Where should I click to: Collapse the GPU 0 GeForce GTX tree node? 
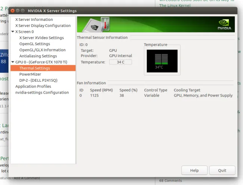click(13, 62)
